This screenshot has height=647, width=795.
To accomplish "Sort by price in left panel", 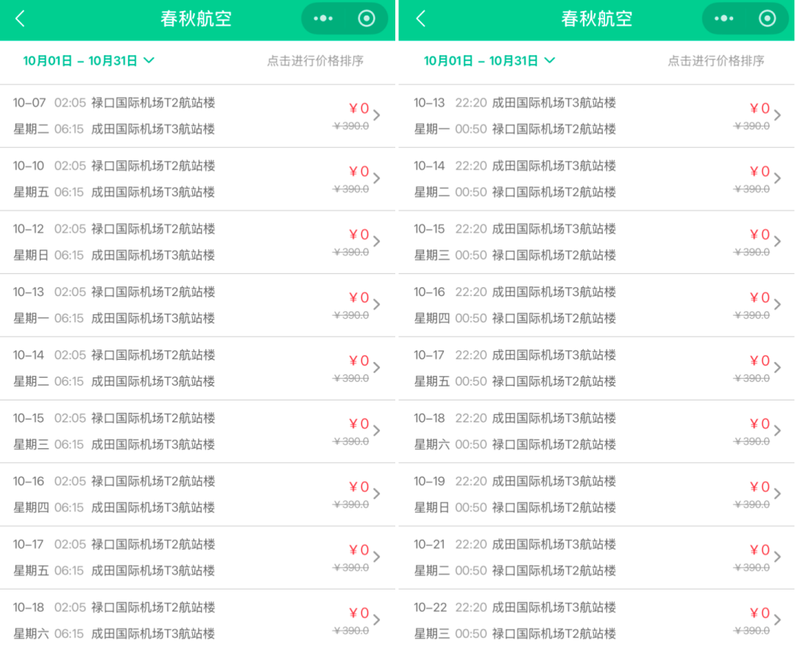I will click(315, 61).
